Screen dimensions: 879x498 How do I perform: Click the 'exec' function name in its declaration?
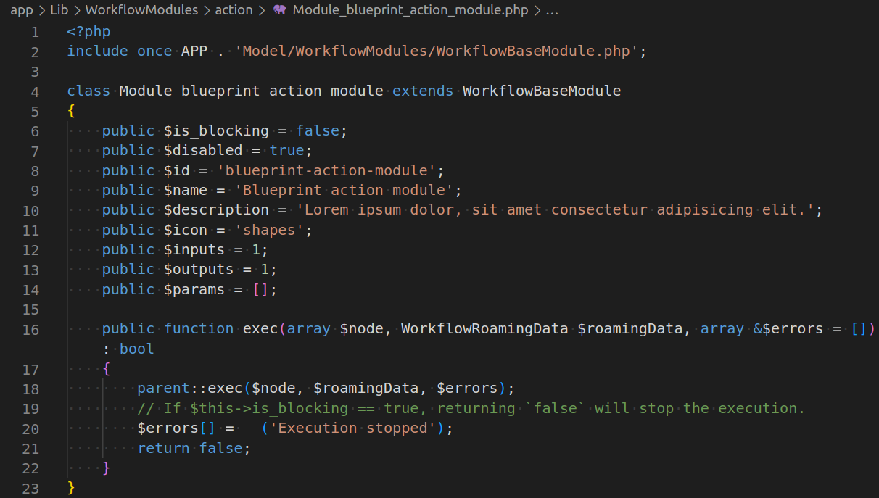(x=260, y=329)
